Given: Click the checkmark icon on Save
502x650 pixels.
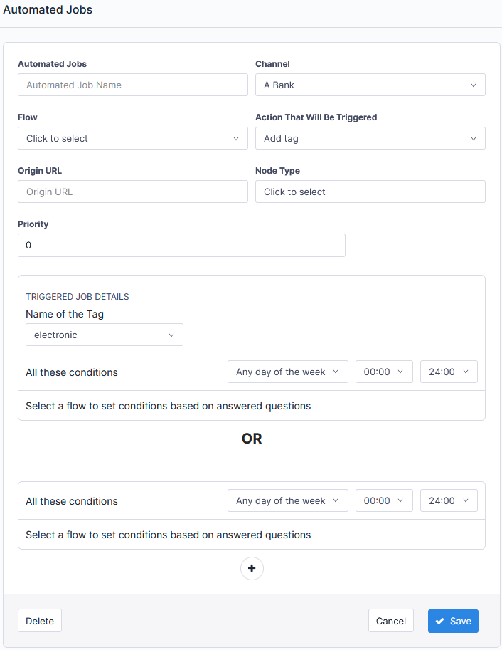Looking at the screenshot, I should (440, 621).
